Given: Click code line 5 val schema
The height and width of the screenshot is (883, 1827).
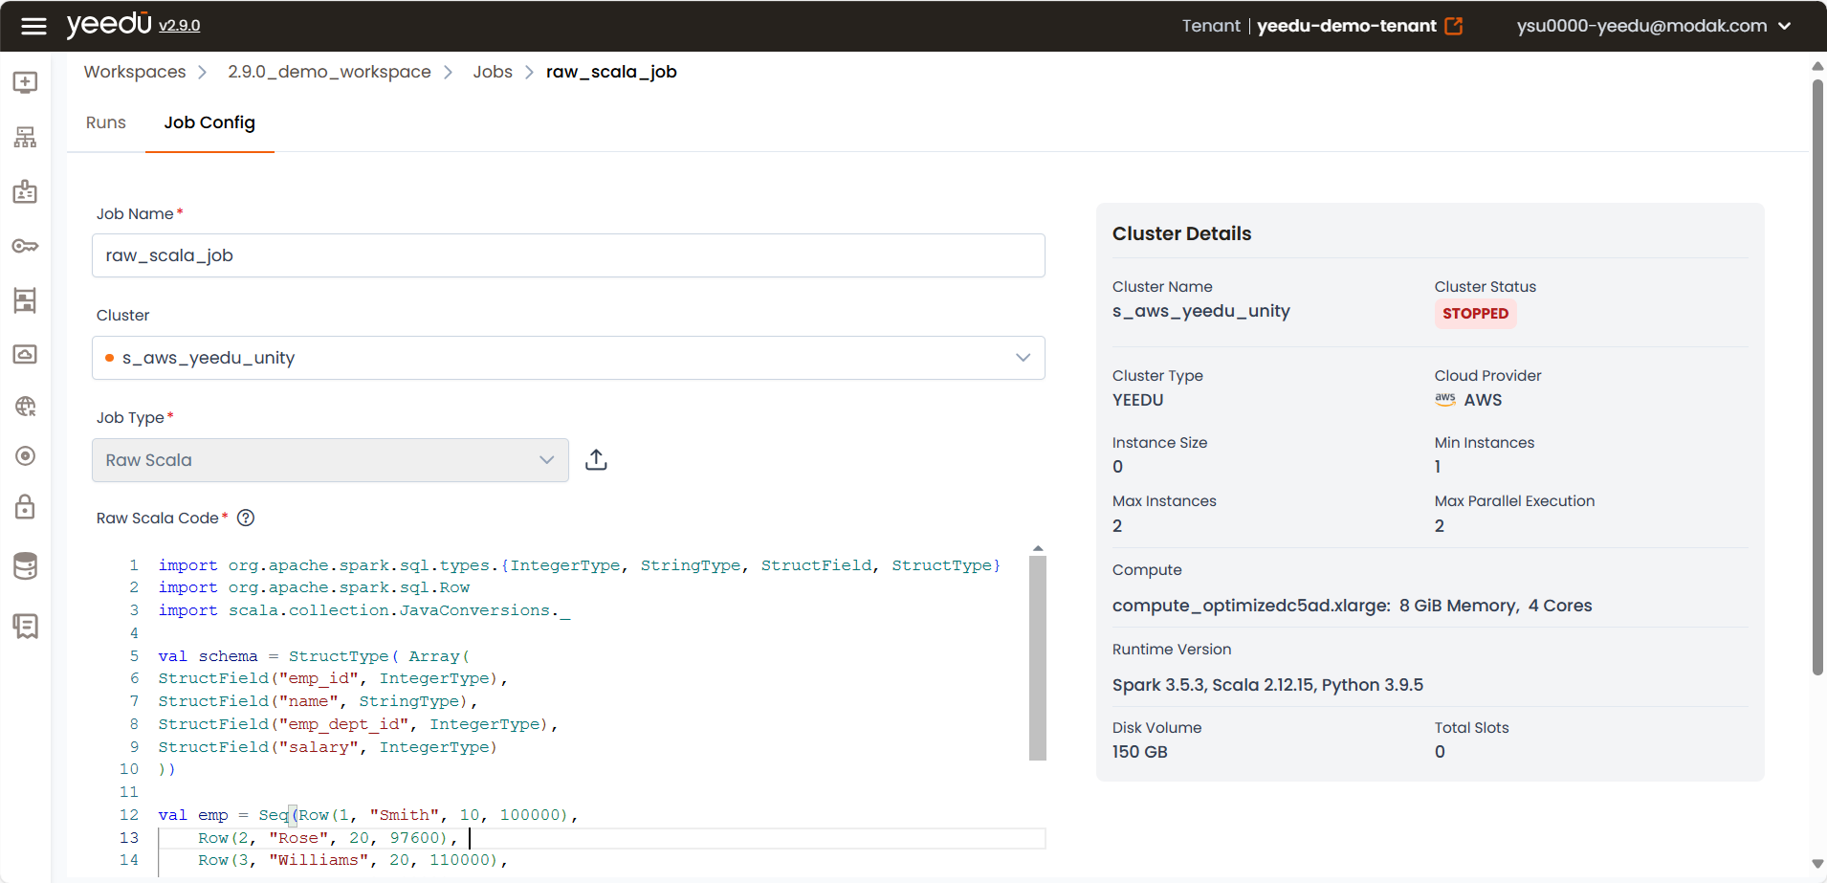Looking at the screenshot, I should pos(314,656).
